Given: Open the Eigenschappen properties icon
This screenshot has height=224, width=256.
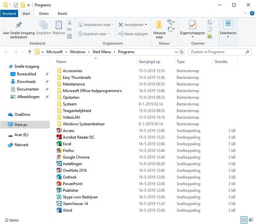Looking at the screenshot, I should pos(193,25).
